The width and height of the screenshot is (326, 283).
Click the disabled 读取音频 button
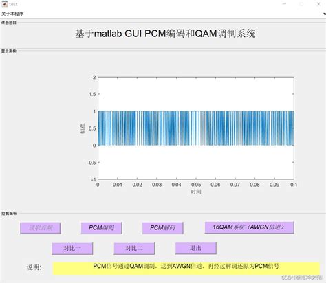coord(41,228)
